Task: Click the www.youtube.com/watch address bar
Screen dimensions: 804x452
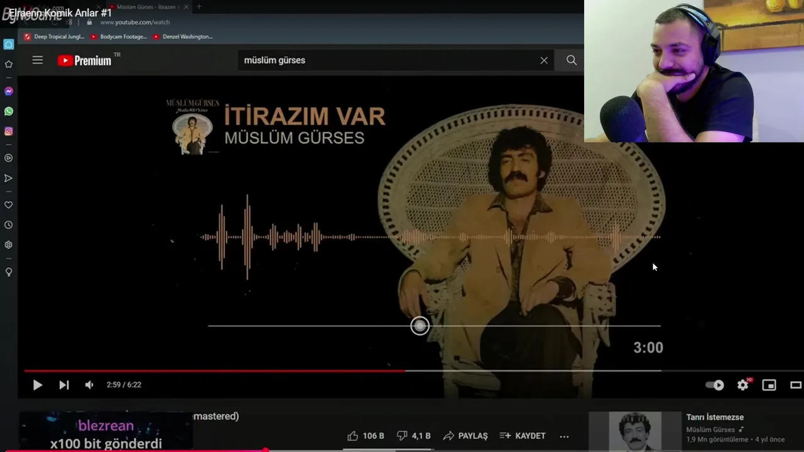Action: [x=135, y=22]
